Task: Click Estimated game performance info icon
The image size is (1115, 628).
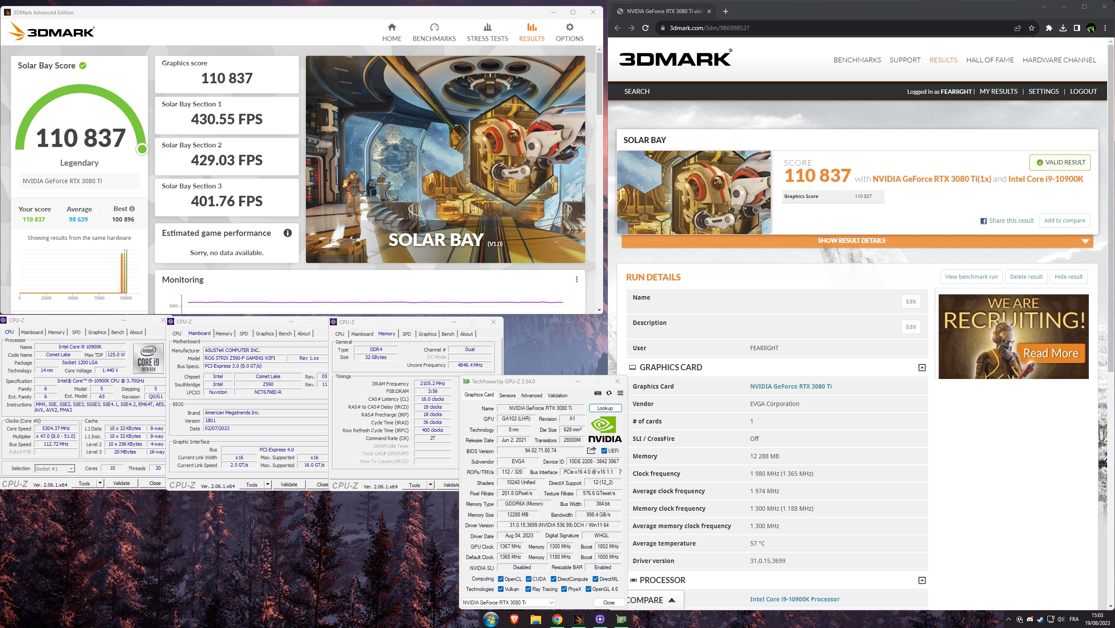Action: pyautogui.click(x=288, y=233)
